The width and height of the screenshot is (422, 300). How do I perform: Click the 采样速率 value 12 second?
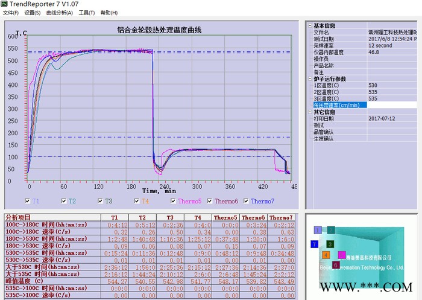(392, 45)
